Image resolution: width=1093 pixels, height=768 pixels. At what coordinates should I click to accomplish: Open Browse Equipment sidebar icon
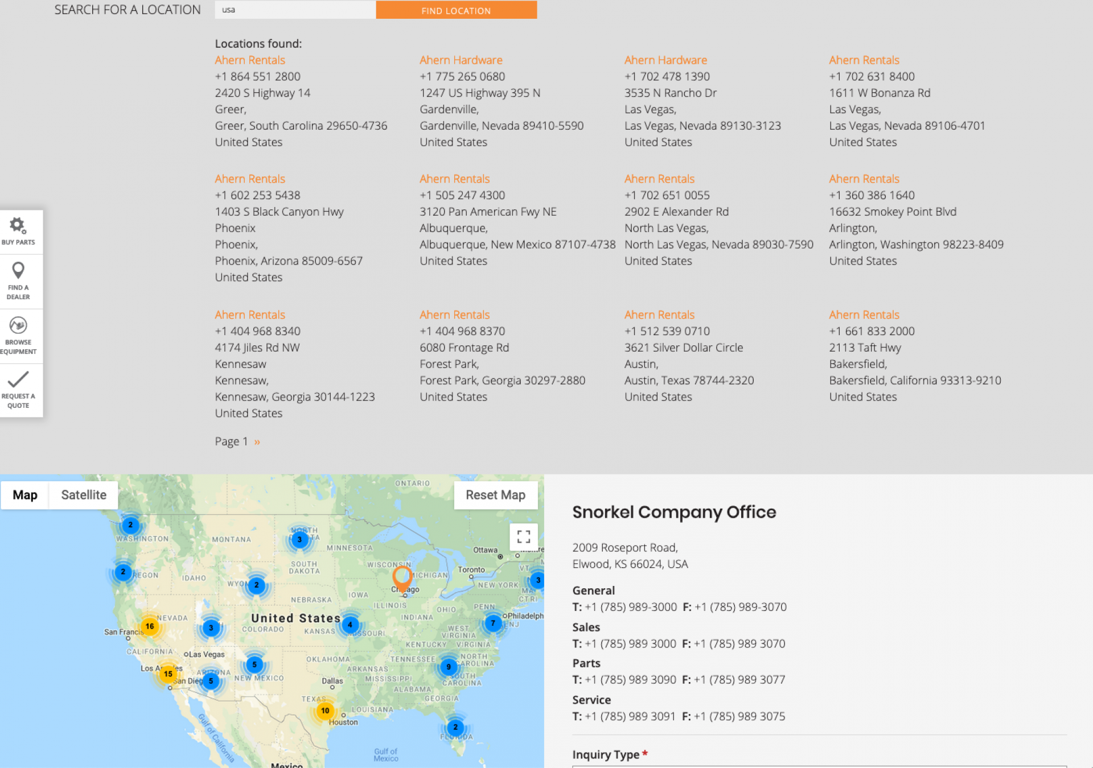tap(18, 325)
